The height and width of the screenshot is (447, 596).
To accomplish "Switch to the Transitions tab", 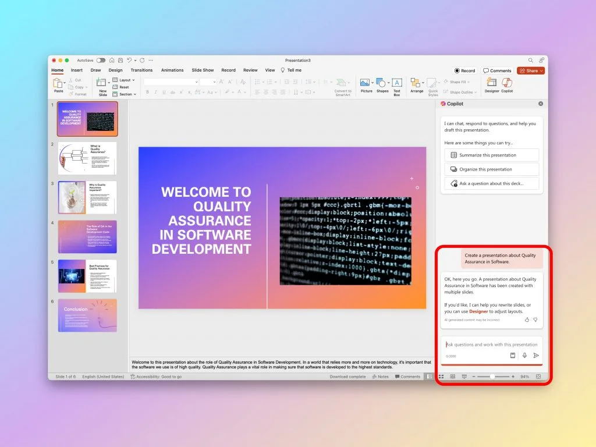I will click(141, 70).
